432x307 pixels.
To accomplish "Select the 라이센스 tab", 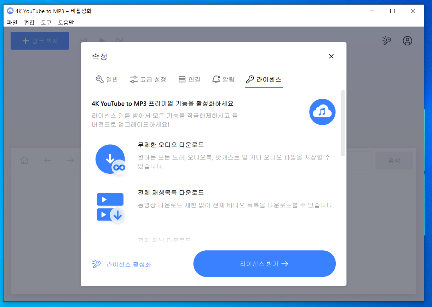I will (x=264, y=79).
